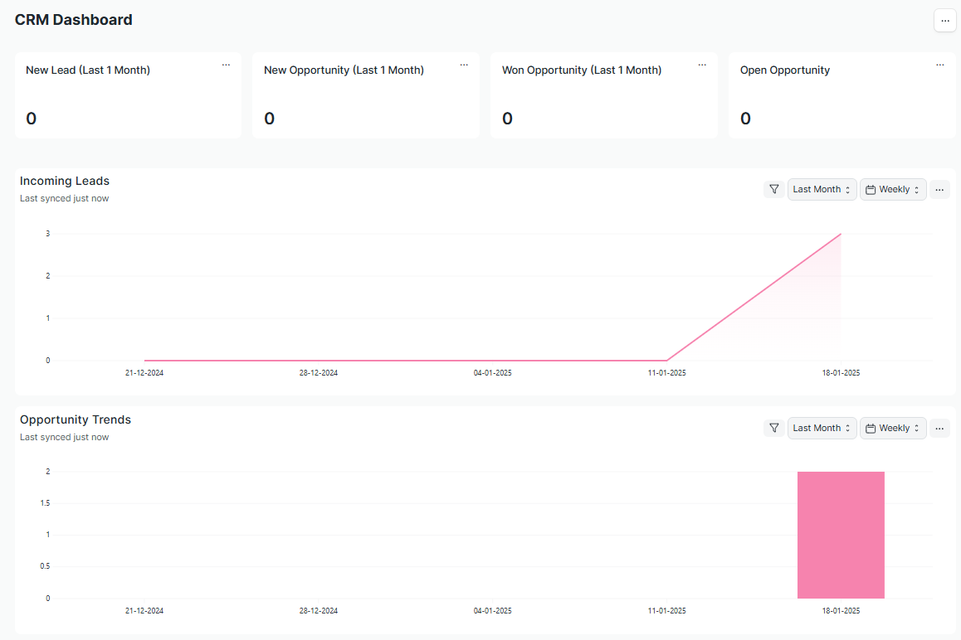This screenshot has width=961, height=640.
Task: Expand Incoming Leads Weekly interval dropdown
Action: [x=893, y=190]
